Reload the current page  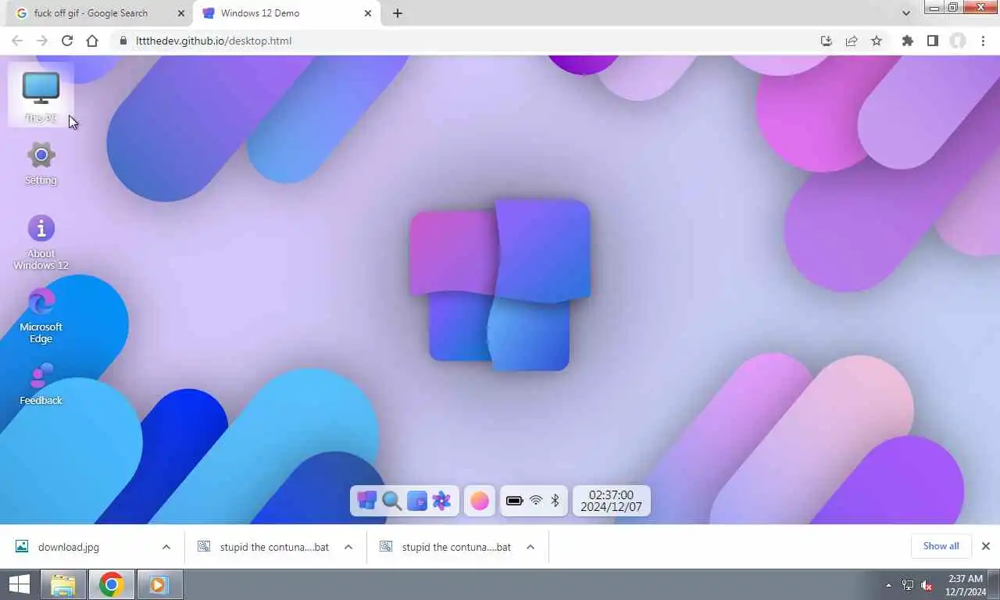coord(67,41)
